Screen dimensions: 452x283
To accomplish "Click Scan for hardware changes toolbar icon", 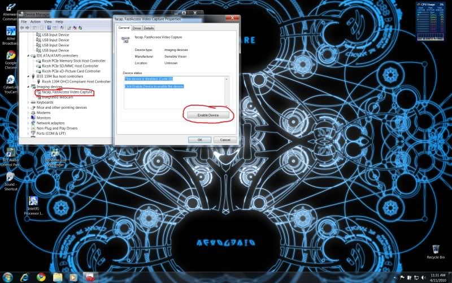I will point(62,28).
